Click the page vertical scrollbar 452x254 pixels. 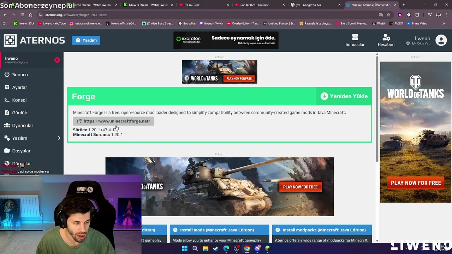click(377, 109)
